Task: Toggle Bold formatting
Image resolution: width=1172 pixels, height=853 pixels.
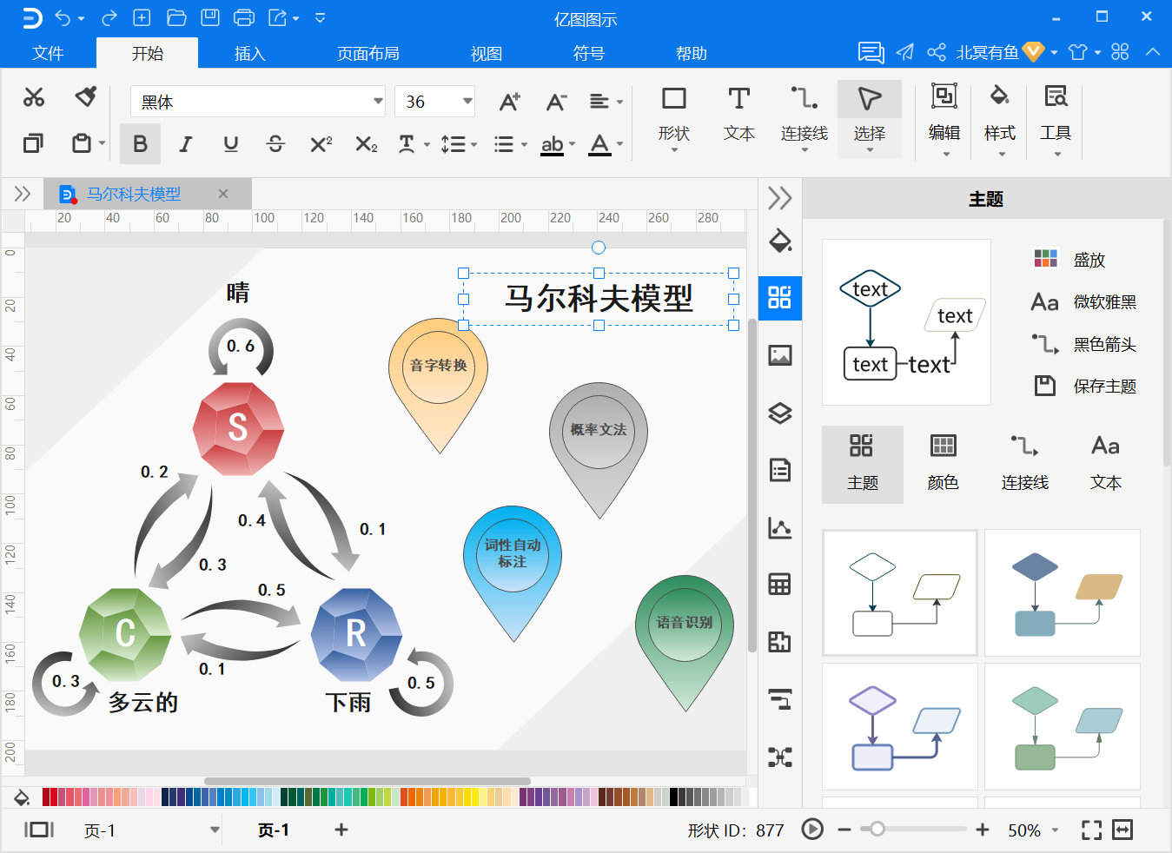Action: pyautogui.click(x=140, y=144)
